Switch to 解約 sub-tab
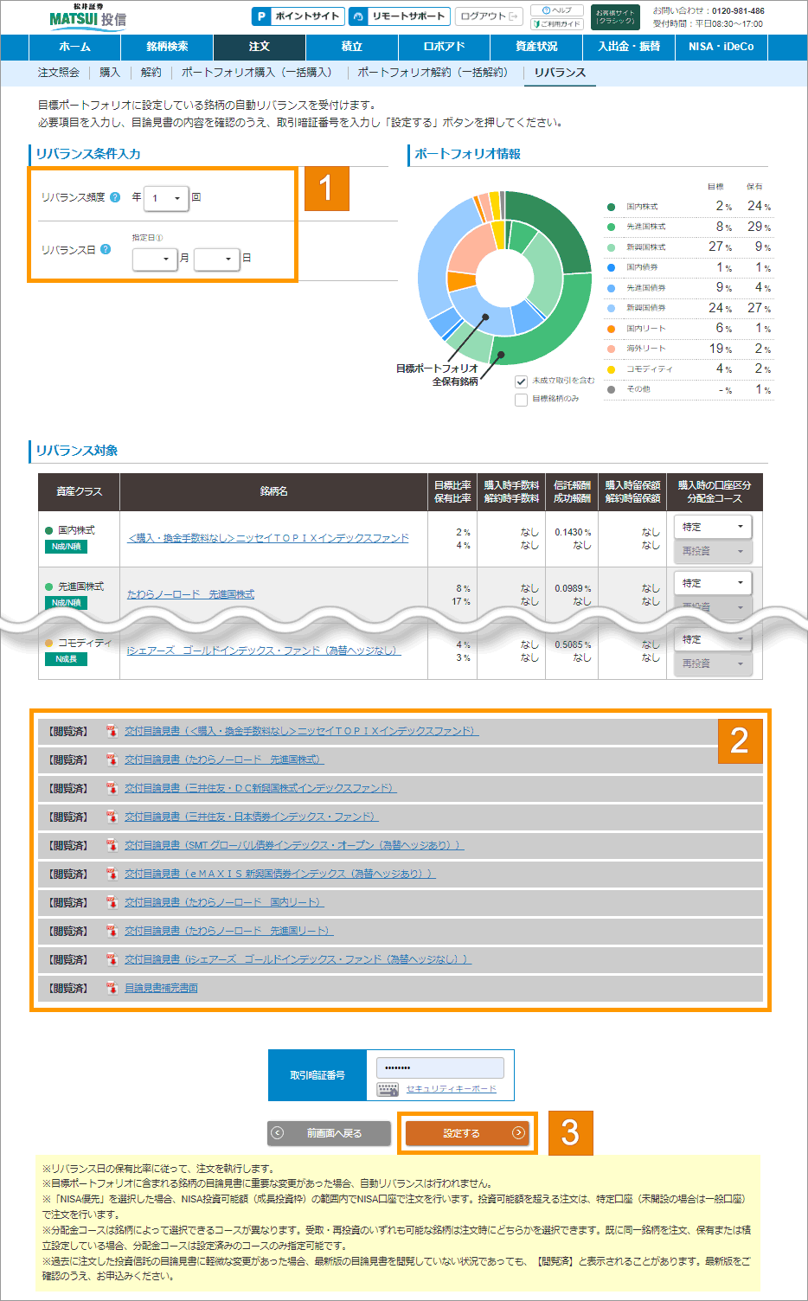Screen dimensions: 808x1301 coord(151,73)
